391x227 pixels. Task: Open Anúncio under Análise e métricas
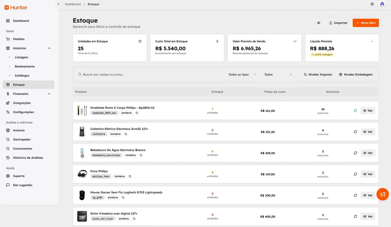coord(28,130)
